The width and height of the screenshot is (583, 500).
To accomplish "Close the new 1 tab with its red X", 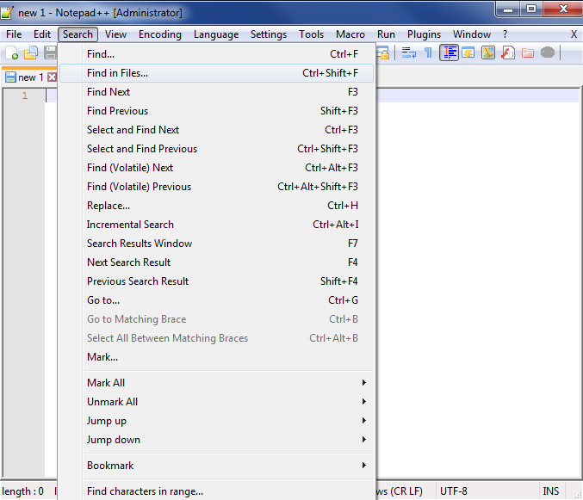I will click(52, 77).
